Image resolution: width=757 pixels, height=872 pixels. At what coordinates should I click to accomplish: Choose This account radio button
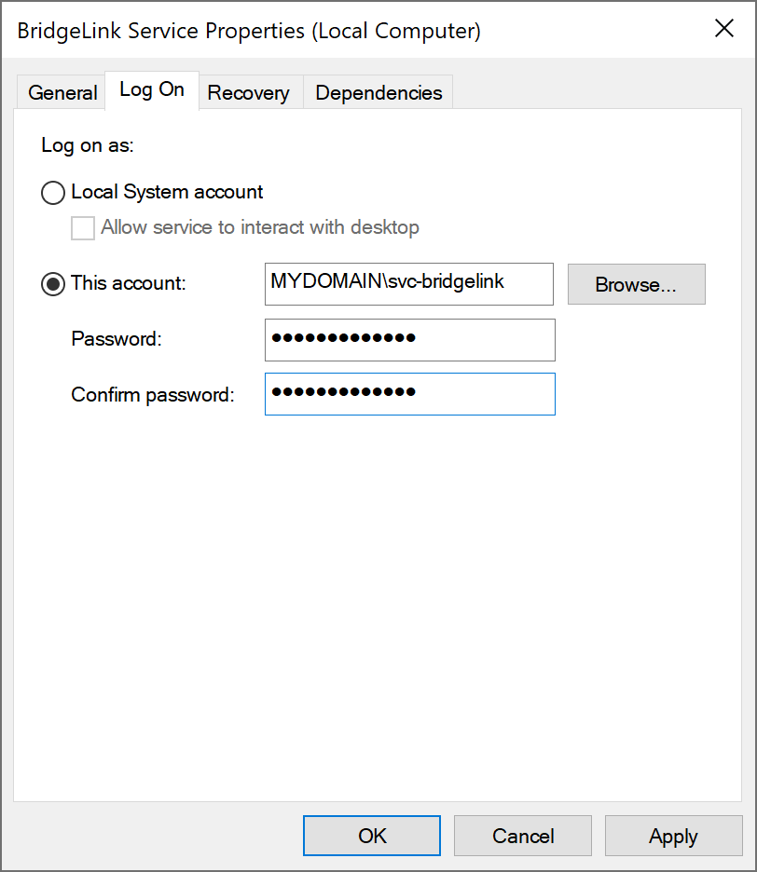pos(53,284)
